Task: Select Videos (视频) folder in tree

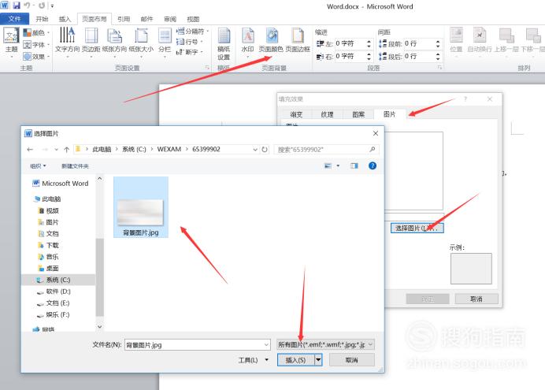Action: point(49,210)
